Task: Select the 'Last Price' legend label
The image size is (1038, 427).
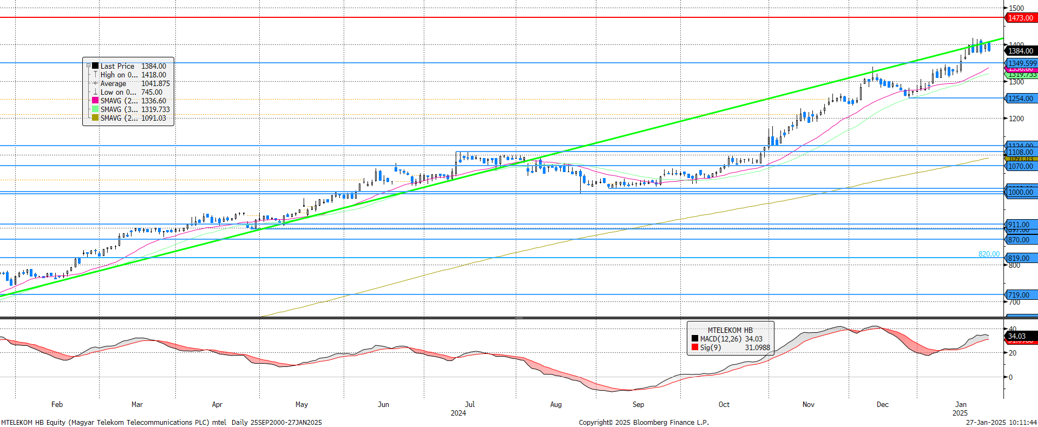Action: [x=117, y=66]
